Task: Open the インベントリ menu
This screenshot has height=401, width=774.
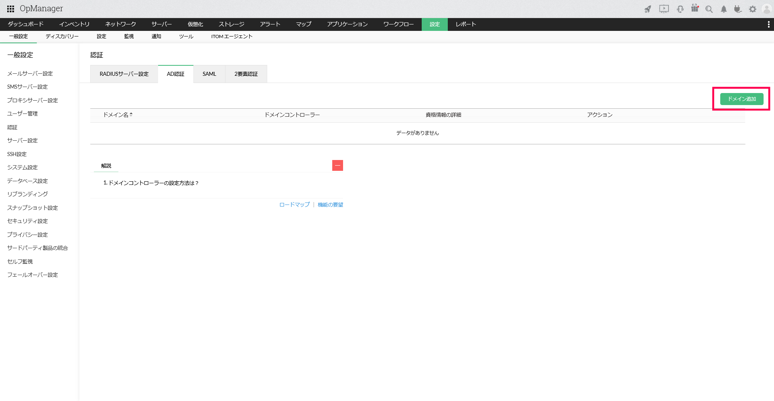Action: pyautogui.click(x=74, y=24)
